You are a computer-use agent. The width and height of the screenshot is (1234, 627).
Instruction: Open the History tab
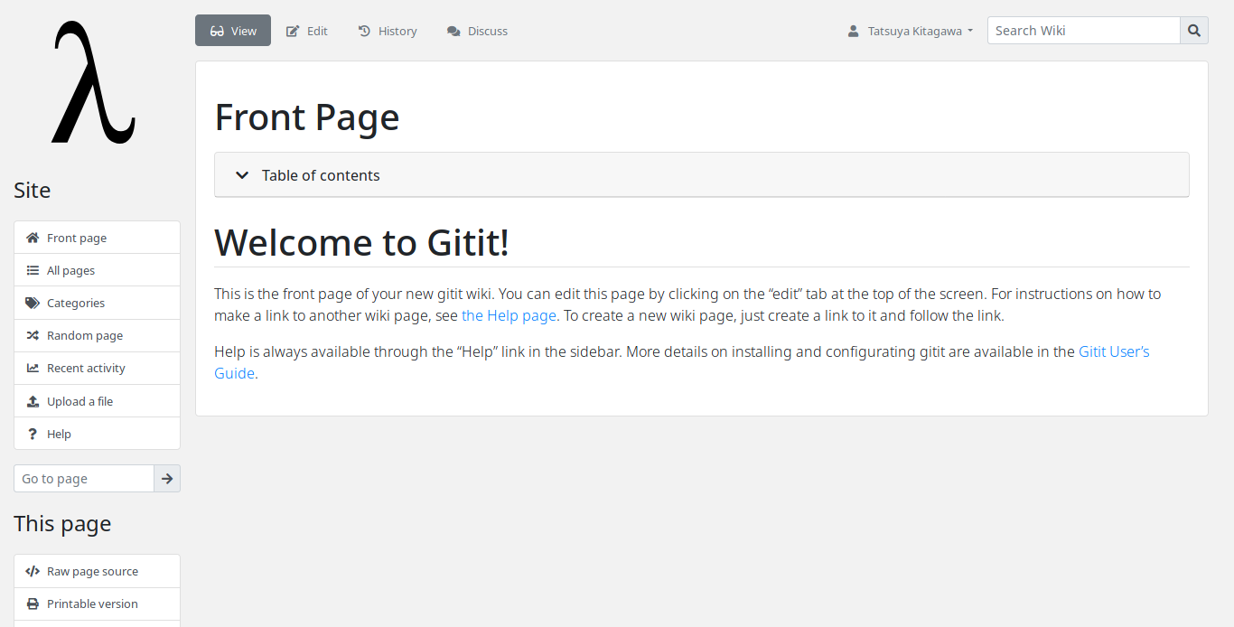[388, 31]
